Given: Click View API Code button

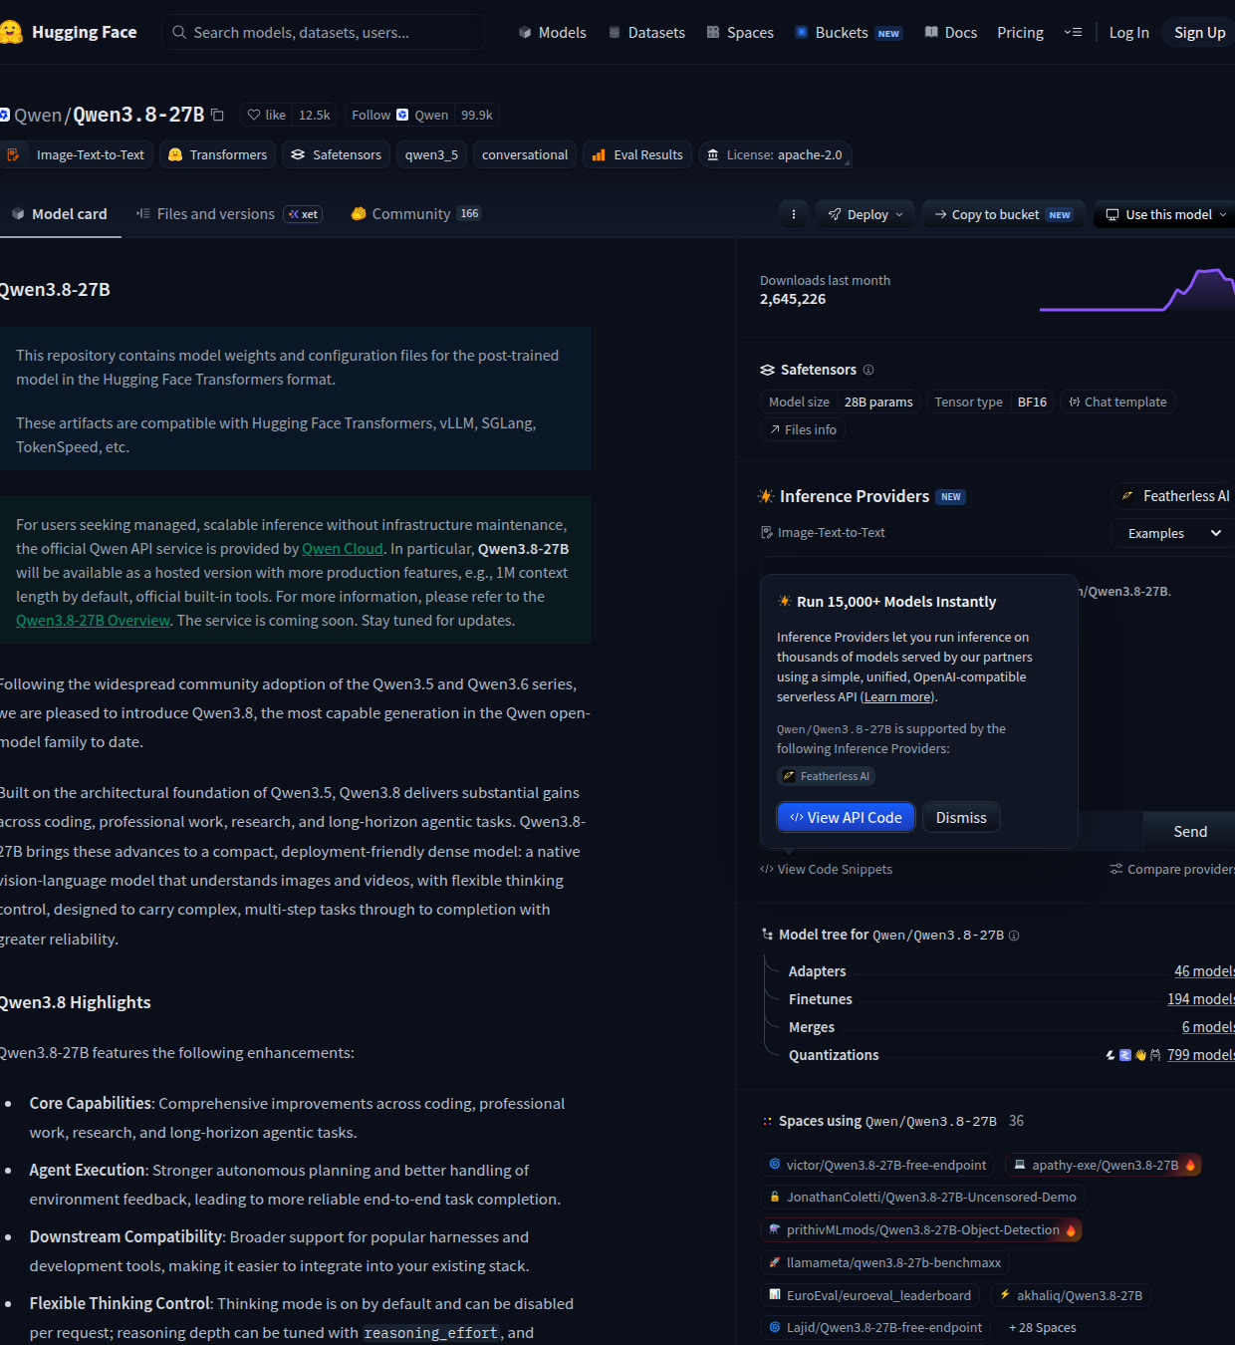Looking at the screenshot, I should [x=846, y=817].
